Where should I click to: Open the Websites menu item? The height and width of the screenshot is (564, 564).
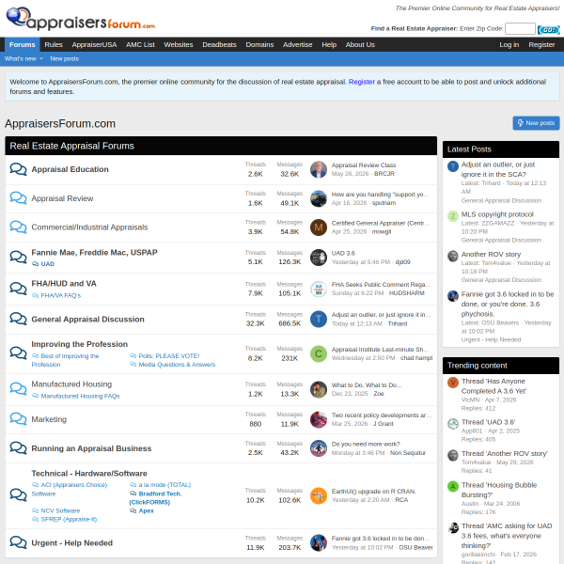(x=179, y=44)
